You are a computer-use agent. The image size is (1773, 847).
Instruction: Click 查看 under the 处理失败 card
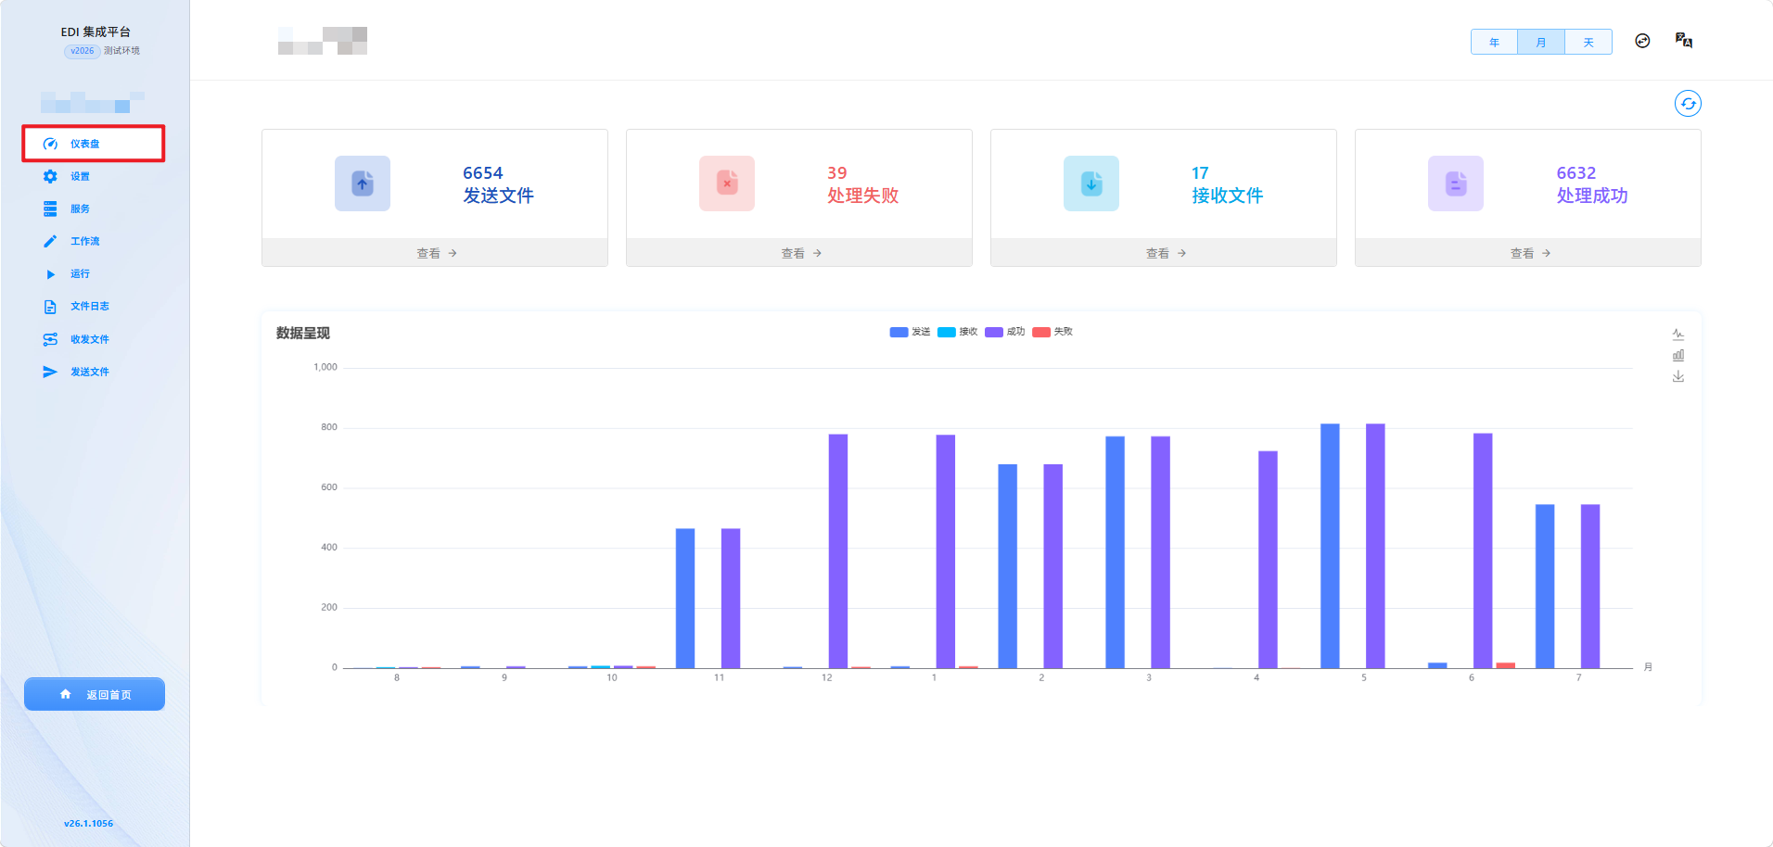[800, 253]
